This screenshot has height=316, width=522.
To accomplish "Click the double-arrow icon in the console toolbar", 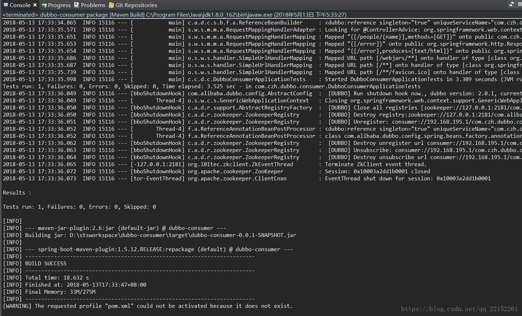I will (511, 4).
